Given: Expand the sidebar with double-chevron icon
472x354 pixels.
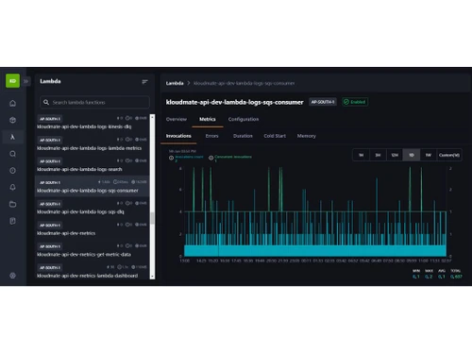Looking at the screenshot, I should 25,81.
